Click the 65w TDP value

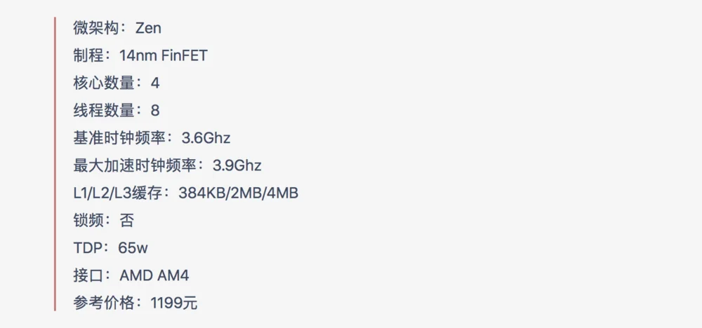click(133, 249)
